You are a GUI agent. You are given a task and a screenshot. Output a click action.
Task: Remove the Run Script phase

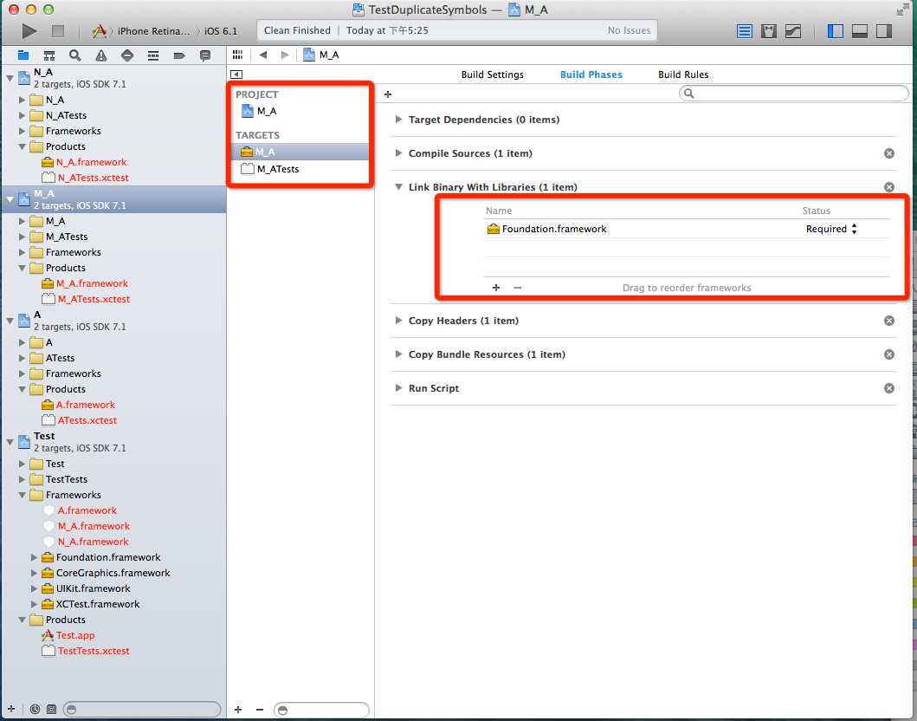pos(889,388)
